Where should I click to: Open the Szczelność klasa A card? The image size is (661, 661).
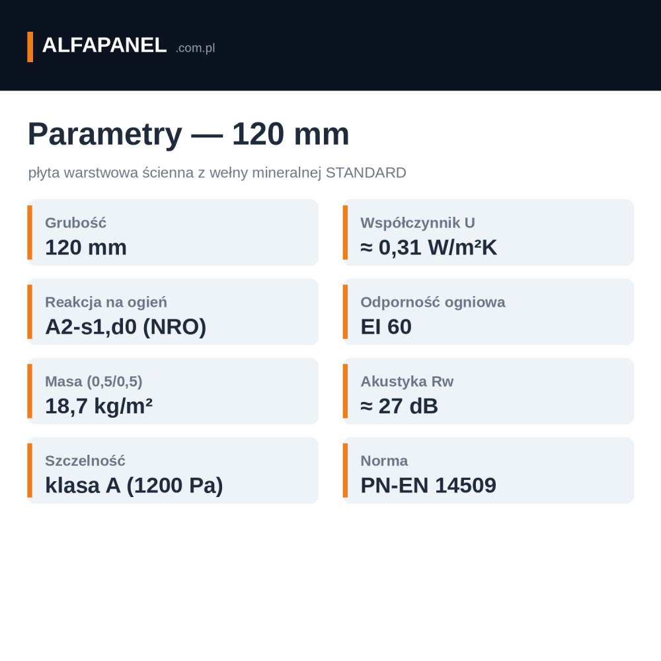(x=173, y=470)
